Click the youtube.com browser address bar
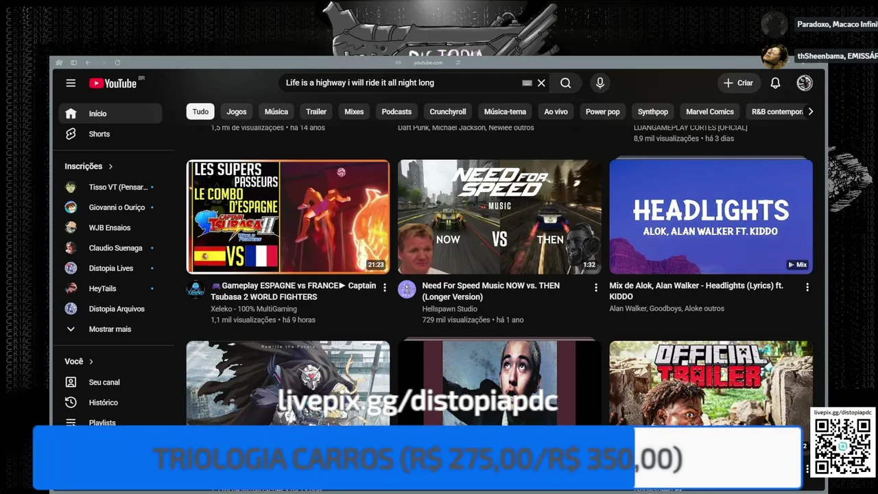This screenshot has width=878, height=494. click(428, 62)
